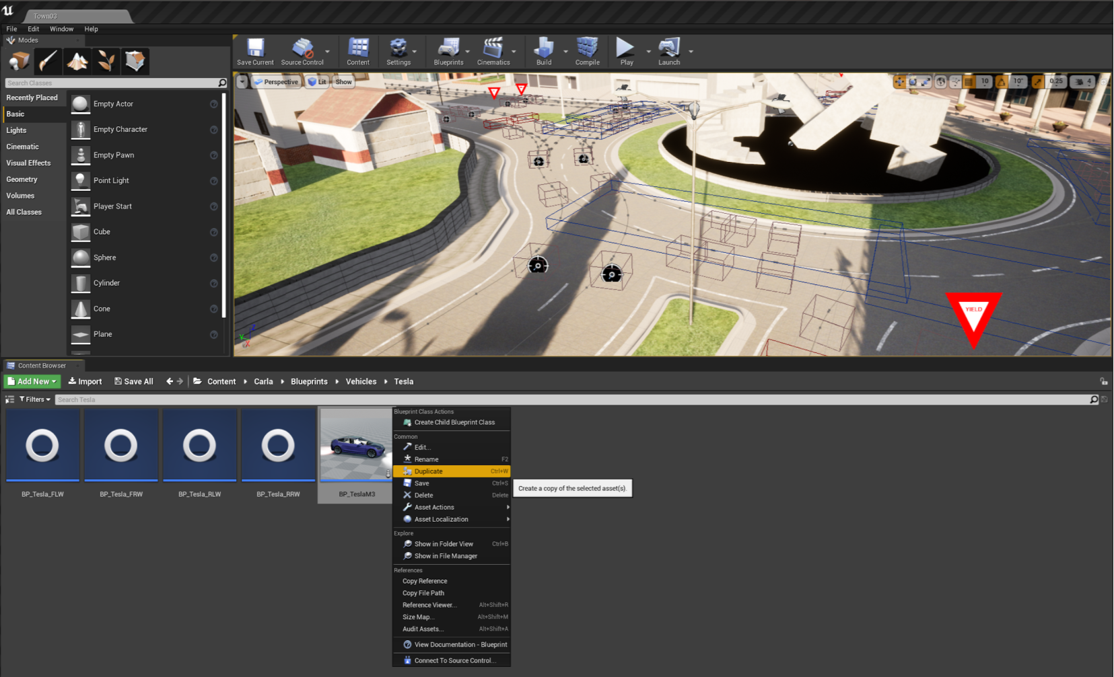Click the Cinematics toolbar icon
The width and height of the screenshot is (1114, 677).
pos(493,52)
